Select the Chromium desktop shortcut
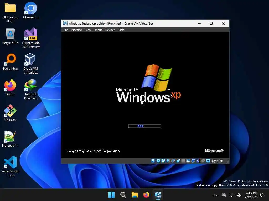 31,10
